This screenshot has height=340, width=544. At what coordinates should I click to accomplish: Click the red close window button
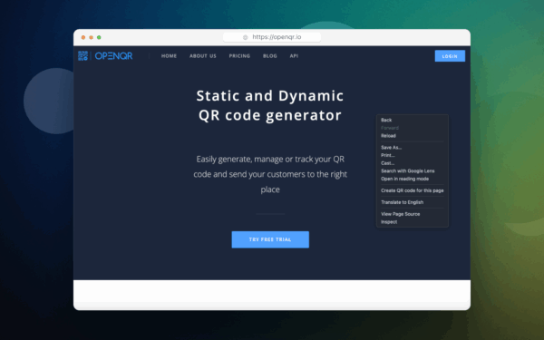point(83,37)
